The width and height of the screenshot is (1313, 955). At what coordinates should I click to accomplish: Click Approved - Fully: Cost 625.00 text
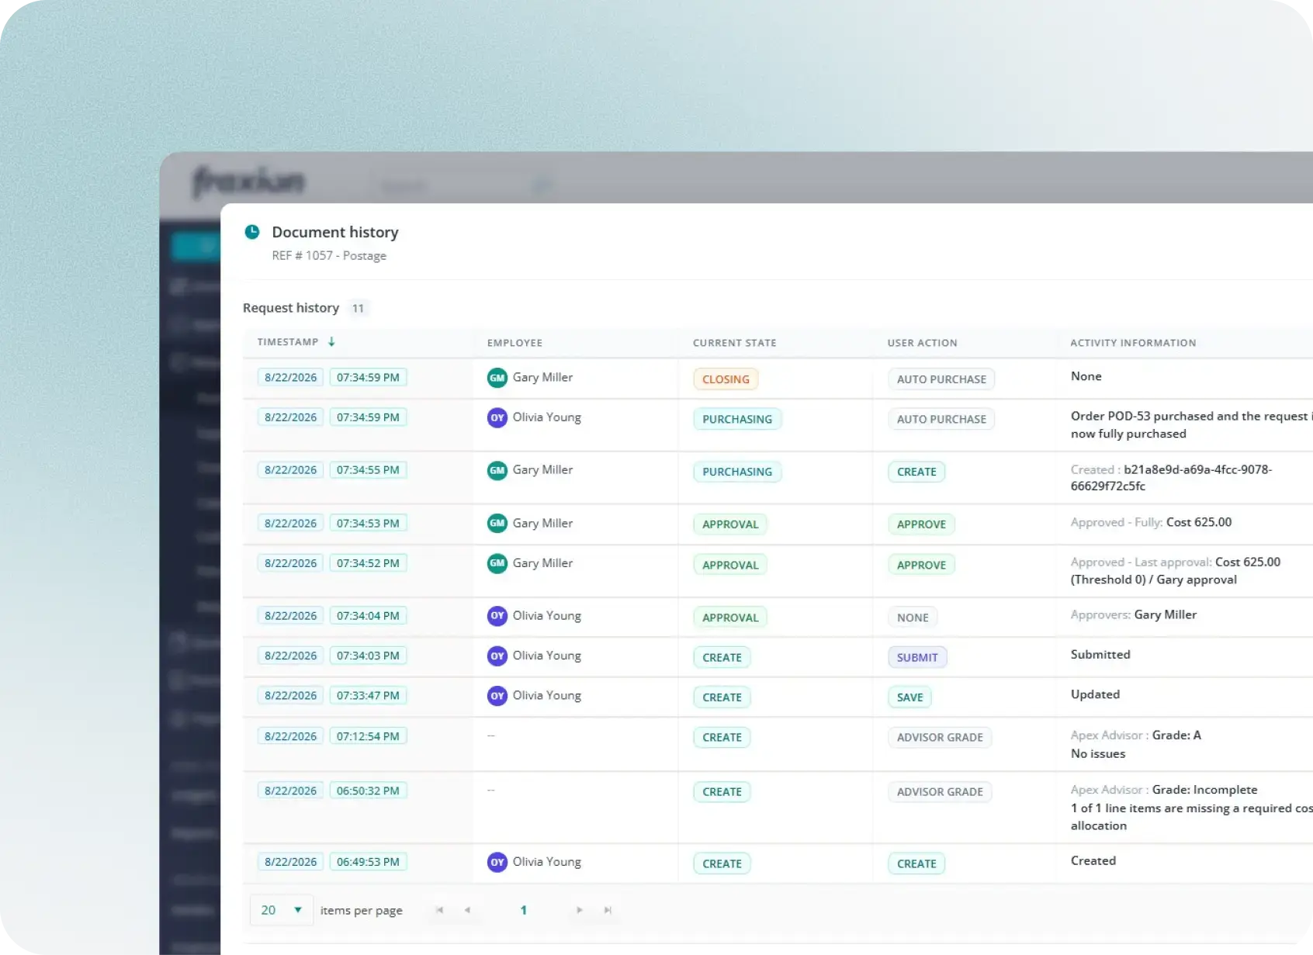click(x=1151, y=522)
